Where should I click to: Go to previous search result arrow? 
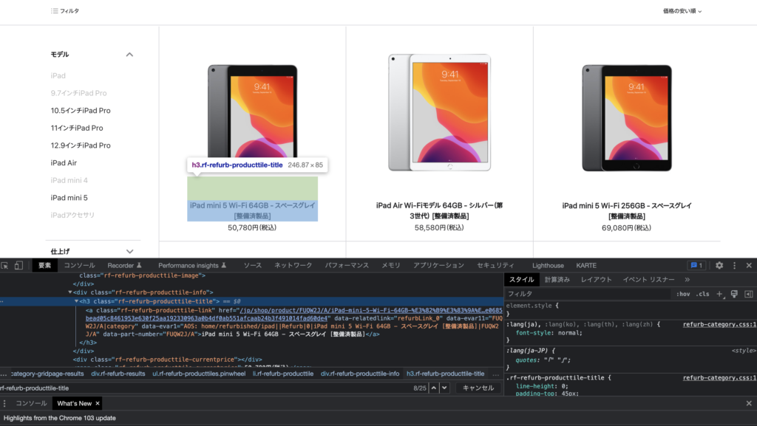[433, 388]
